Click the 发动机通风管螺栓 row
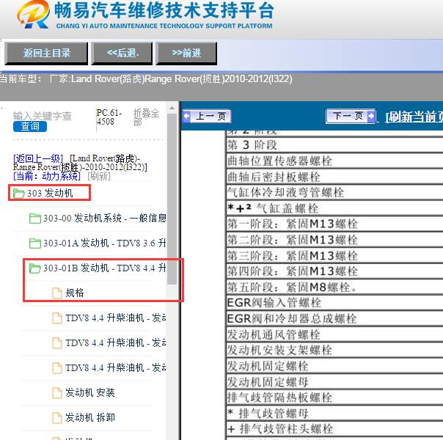This screenshot has height=440, width=443. (334, 334)
